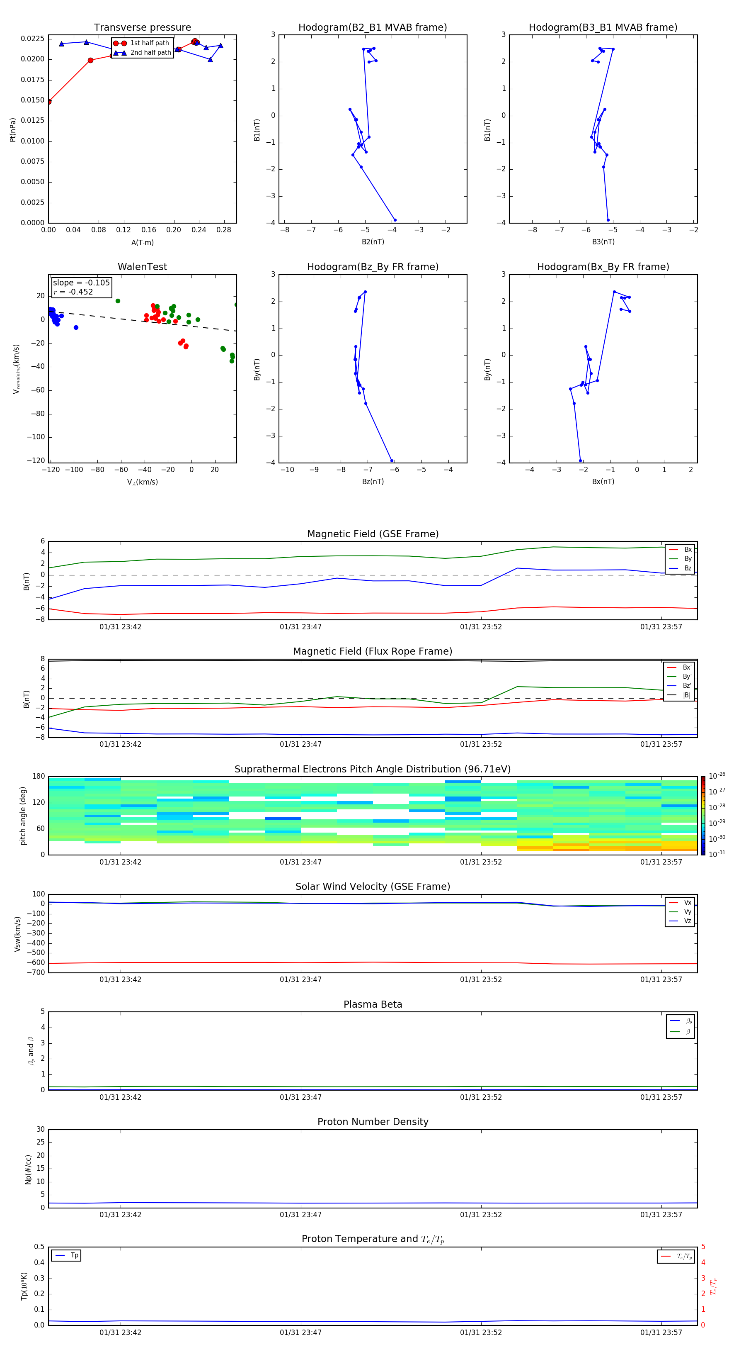Click the Tp legend in temperature plot
746x1369 pixels.
[x=66, y=1255]
